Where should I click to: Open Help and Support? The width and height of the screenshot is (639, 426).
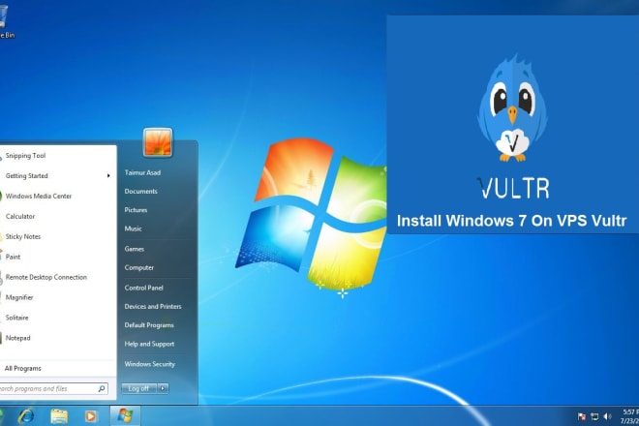149,344
